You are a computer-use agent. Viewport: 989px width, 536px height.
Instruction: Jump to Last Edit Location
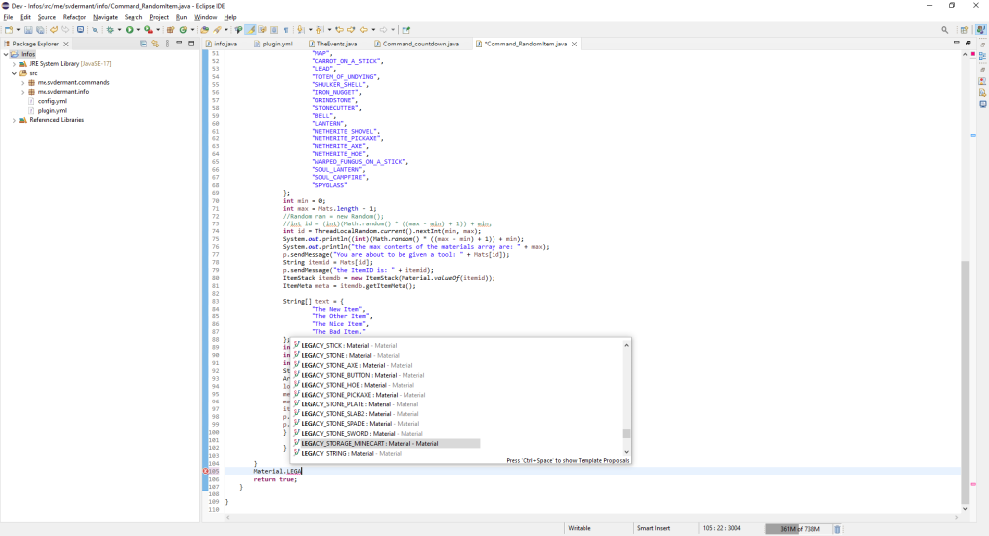[x=340, y=30]
